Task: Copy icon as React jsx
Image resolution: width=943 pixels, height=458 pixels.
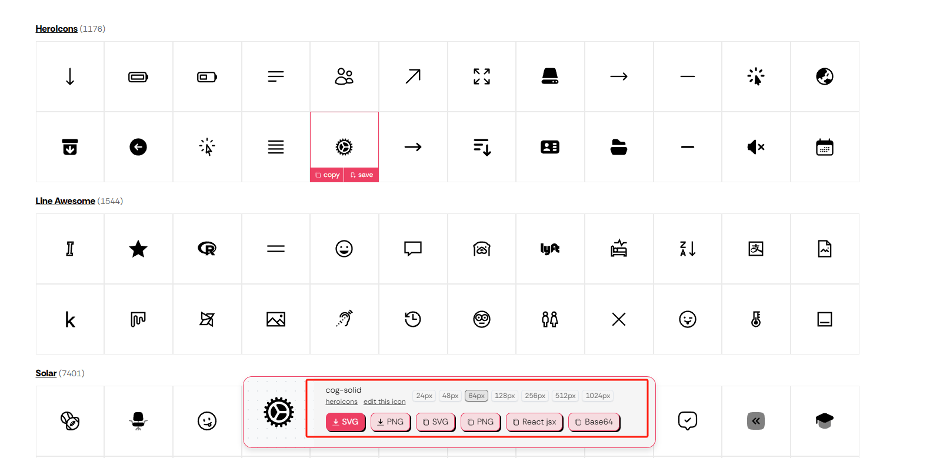Action: (x=534, y=422)
